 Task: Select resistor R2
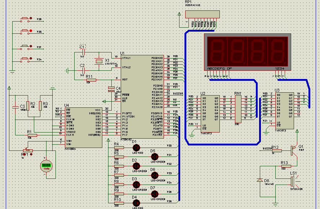coord(28,106)
